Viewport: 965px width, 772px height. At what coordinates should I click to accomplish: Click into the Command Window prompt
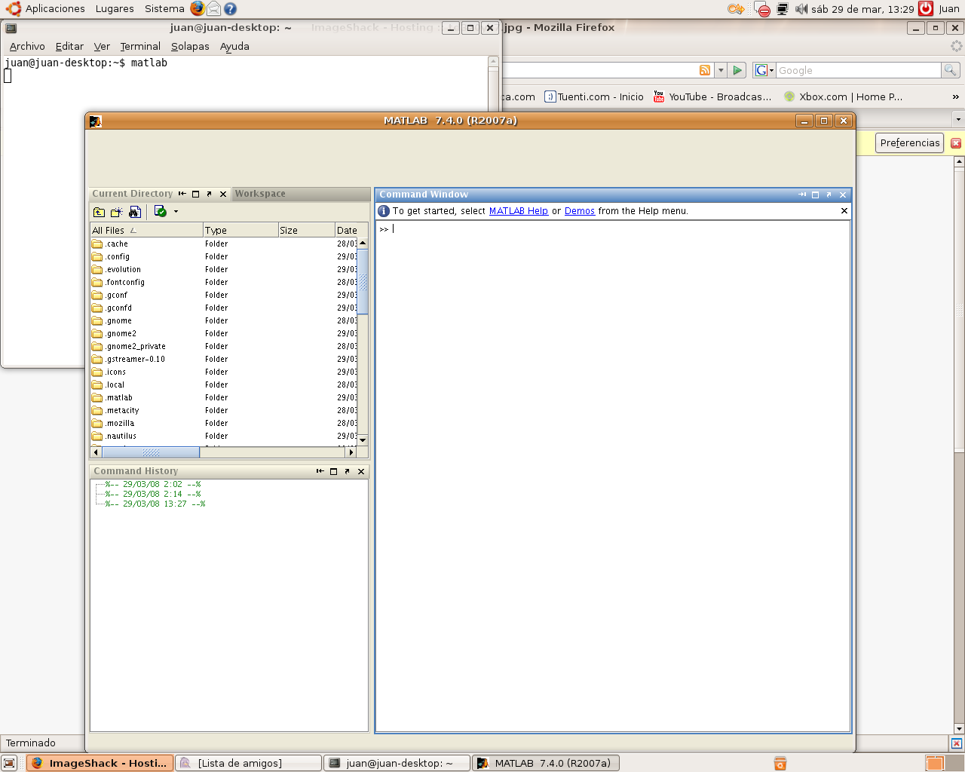pos(612,475)
